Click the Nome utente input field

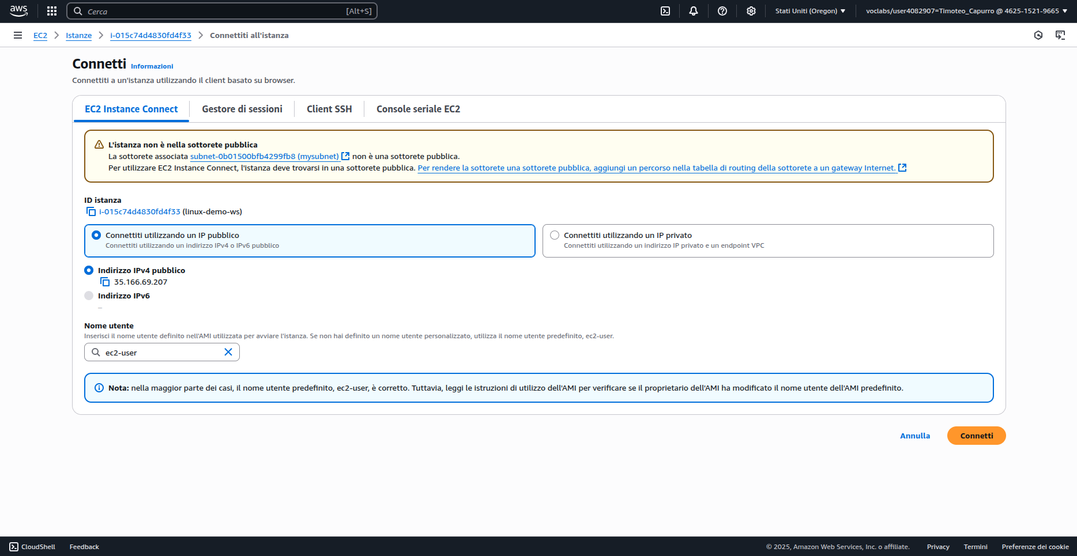tap(162, 352)
